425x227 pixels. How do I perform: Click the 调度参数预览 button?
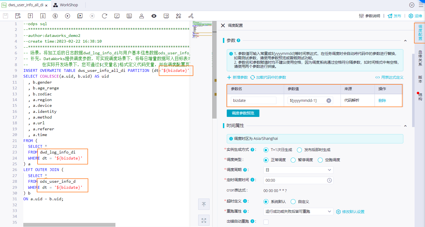tap(243, 113)
